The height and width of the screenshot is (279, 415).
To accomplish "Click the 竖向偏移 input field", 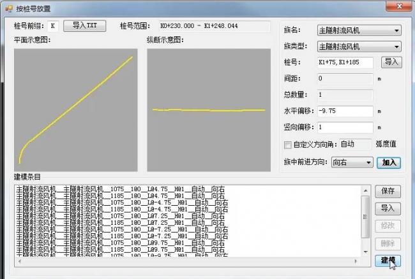I will (345, 128).
